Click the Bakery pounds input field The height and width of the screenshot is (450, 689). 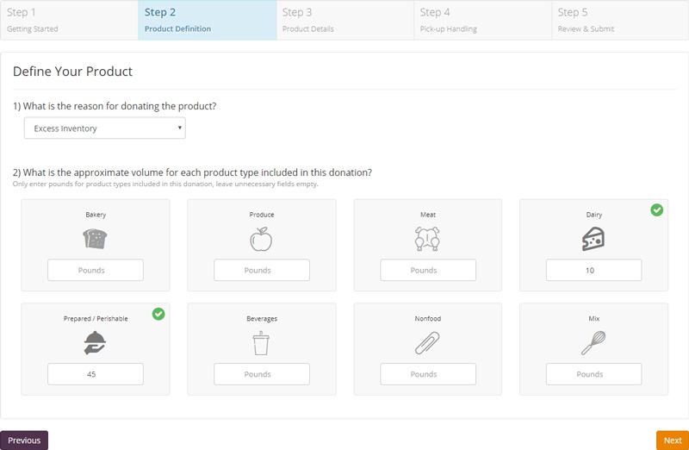coord(96,270)
